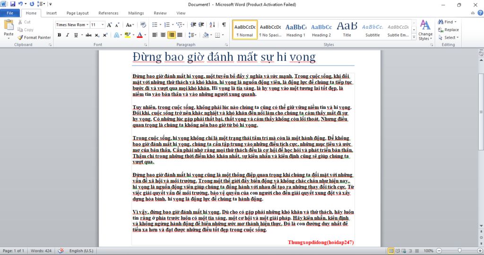
Task: Click the Redo icon in title bar
Action: pyautogui.click(x=32, y=4)
